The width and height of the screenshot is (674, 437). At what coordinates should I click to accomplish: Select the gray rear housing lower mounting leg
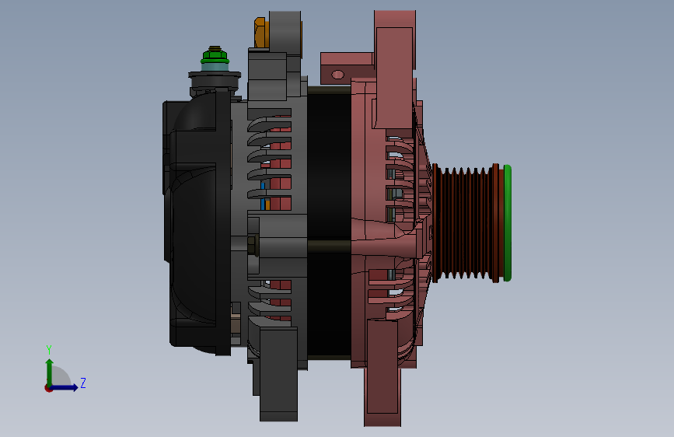[278, 374]
